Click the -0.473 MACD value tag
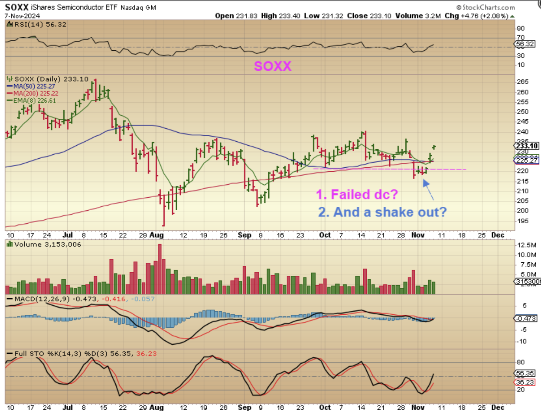Viewport: 541px width, 411px height. [x=526, y=318]
